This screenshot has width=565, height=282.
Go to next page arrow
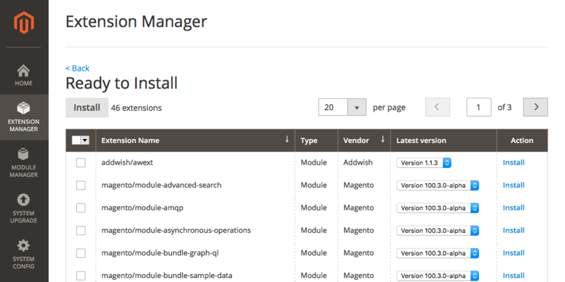[535, 108]
